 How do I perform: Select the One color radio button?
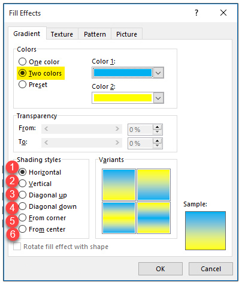(x=22, y=62)
